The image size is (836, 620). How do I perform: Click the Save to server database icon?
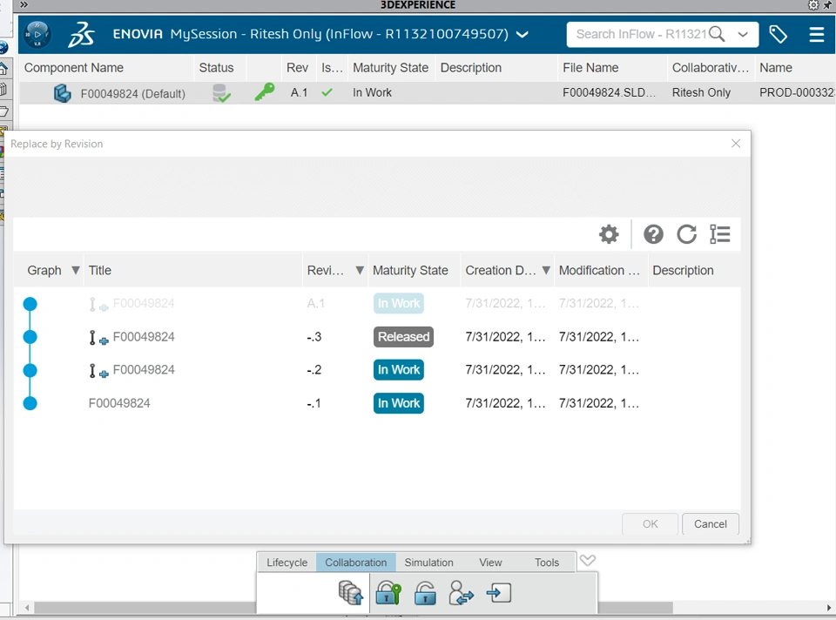(351, 592)
